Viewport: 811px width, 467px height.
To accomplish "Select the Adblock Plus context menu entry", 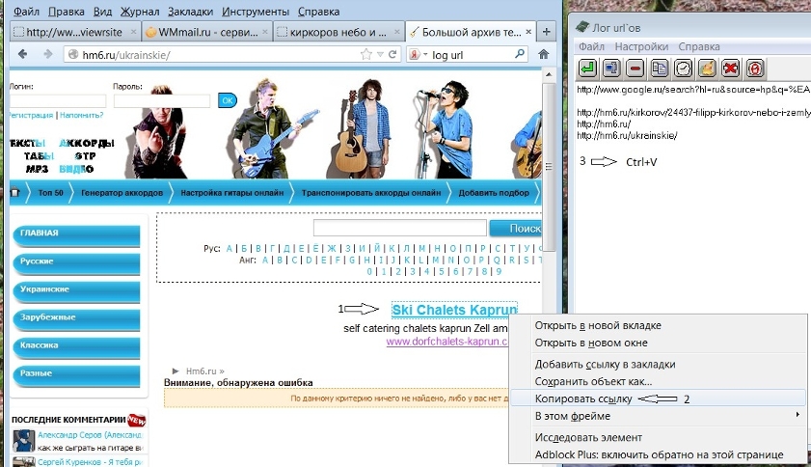I will [658, 454].
